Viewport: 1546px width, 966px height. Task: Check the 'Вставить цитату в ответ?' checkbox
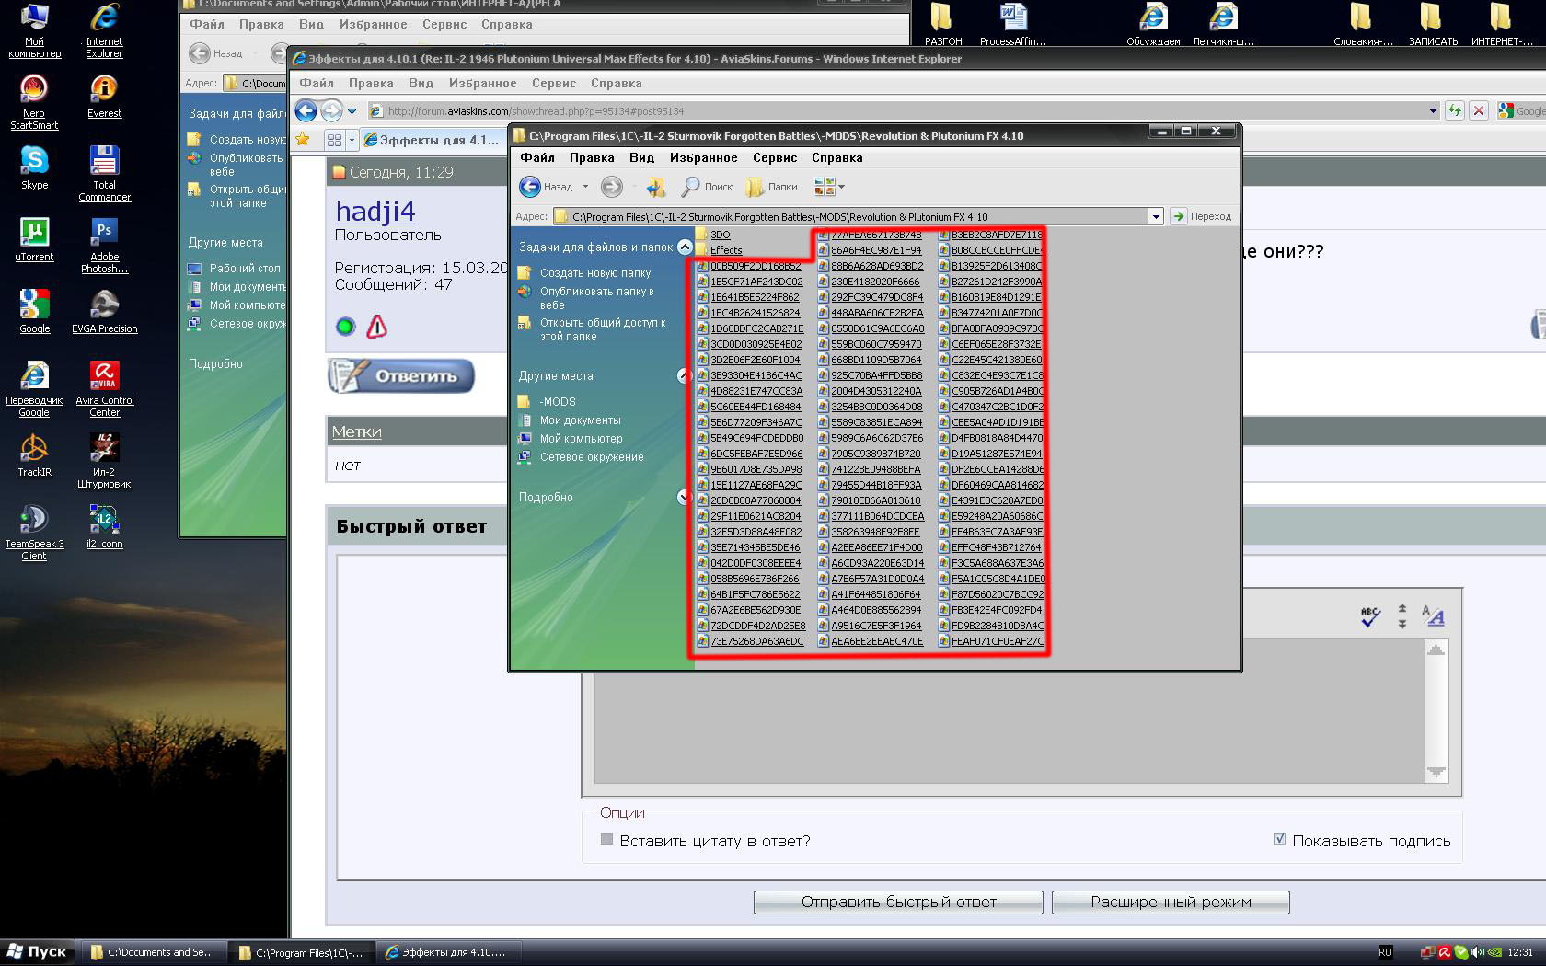click(x=606, y=839)
